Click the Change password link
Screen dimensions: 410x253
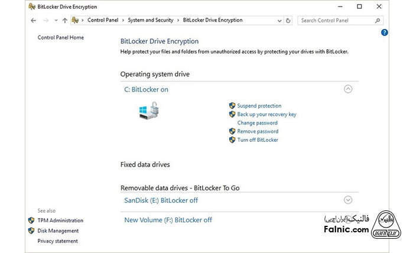pos(257,123)
